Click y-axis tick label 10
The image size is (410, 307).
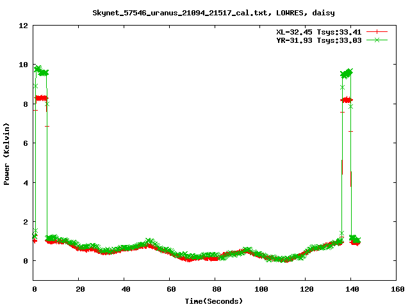23,65
